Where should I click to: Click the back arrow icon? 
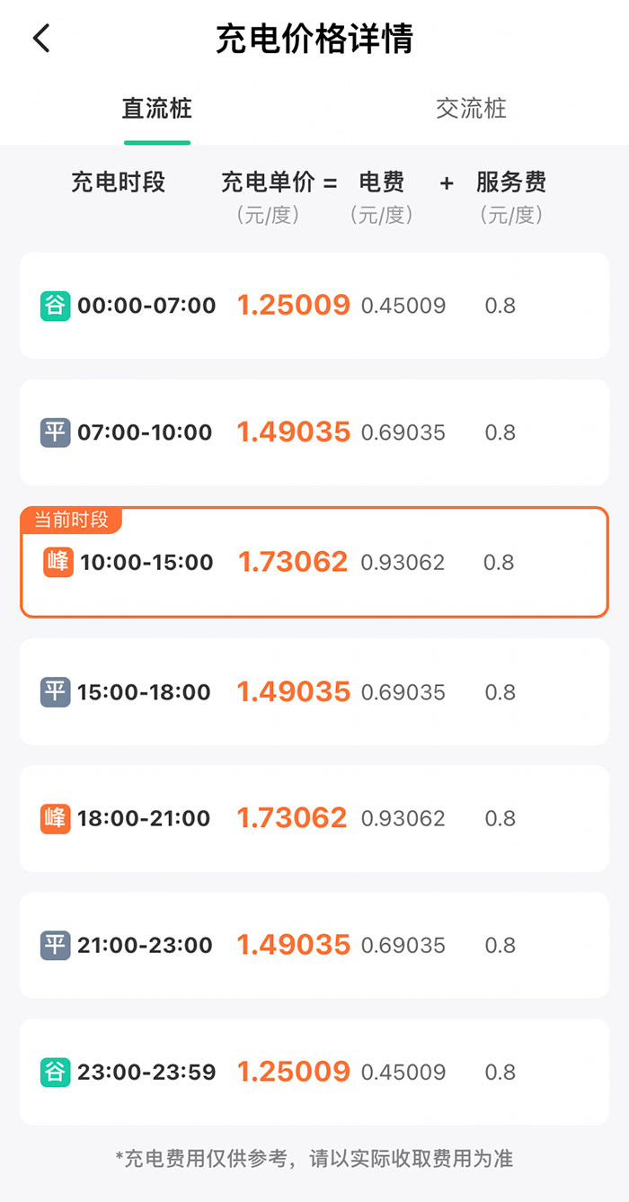pos(40,39)
